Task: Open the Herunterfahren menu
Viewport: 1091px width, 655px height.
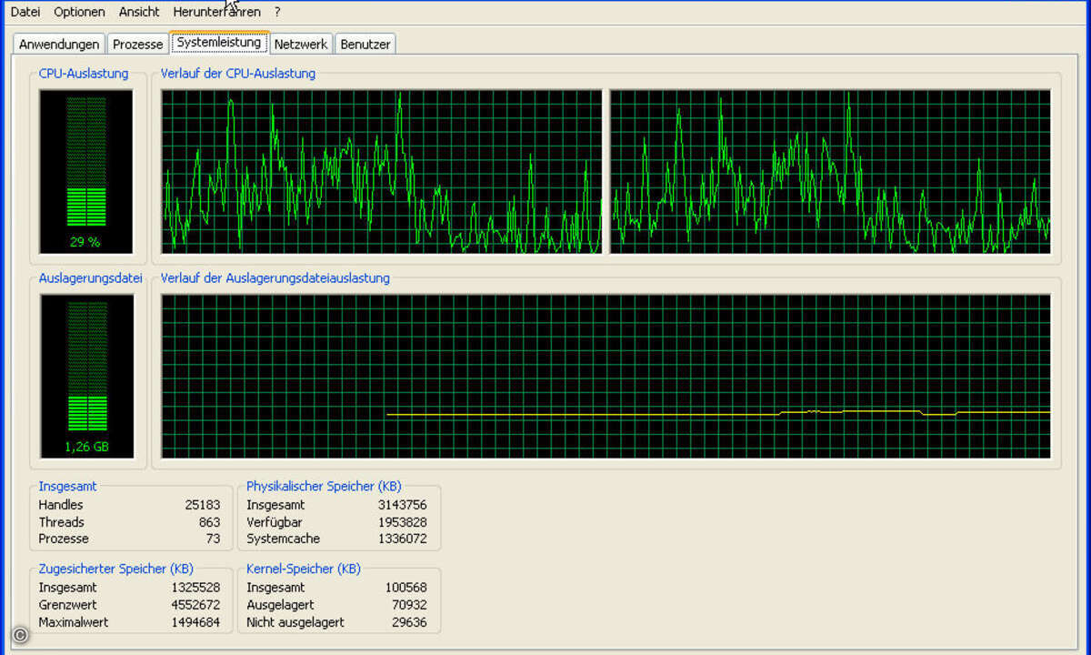Action: click(x=216, y=12)
